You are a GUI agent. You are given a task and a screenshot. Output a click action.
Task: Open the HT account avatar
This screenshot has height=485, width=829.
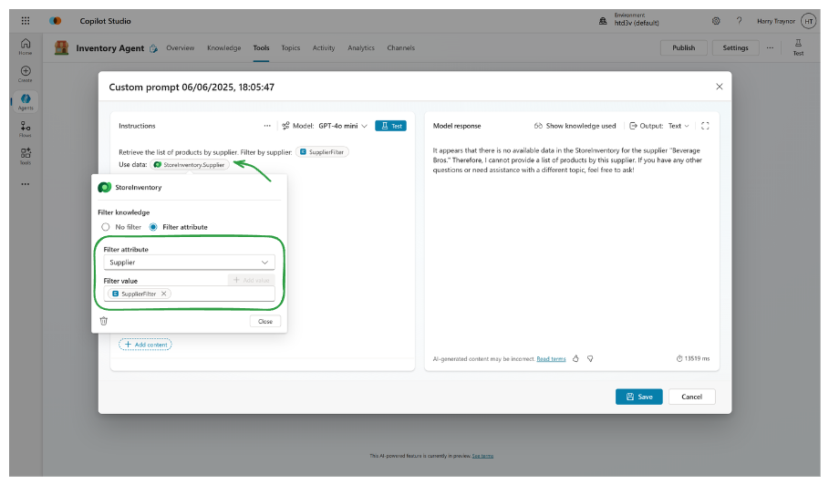coord(808,21)
